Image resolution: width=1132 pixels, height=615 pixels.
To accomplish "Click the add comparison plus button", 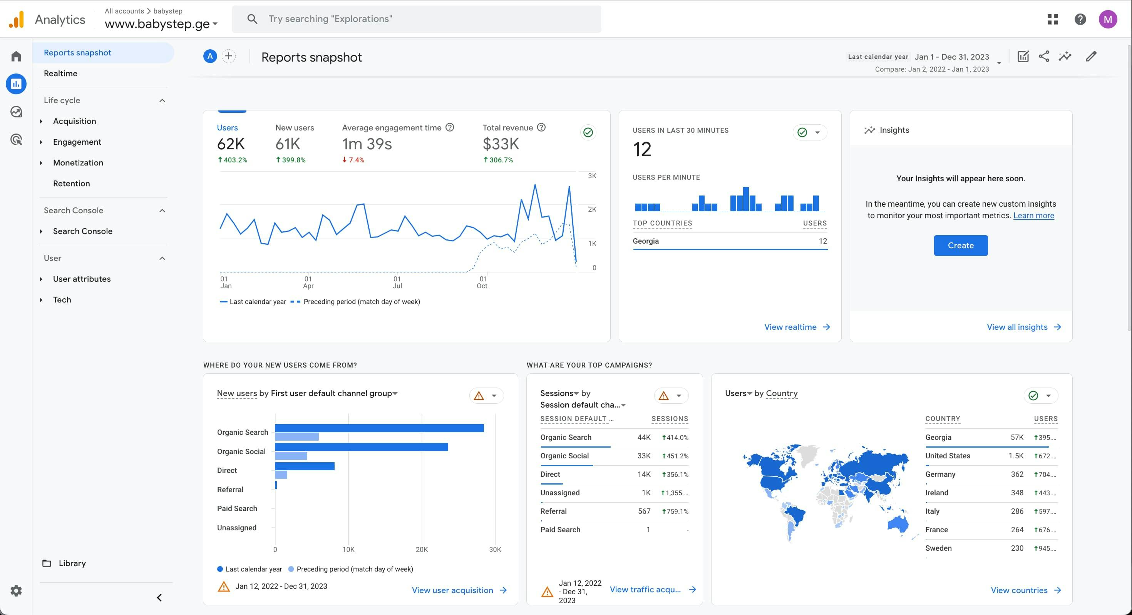I will click(228, 56).
